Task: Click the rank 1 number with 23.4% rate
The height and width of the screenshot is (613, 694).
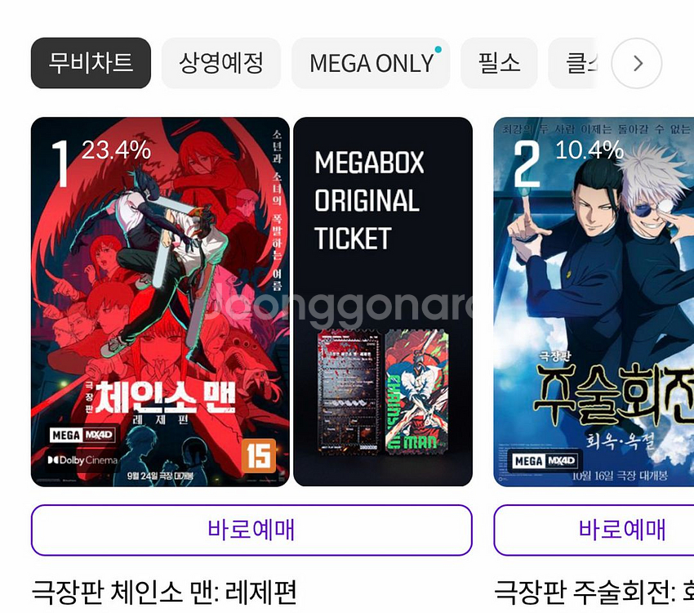Action: [101, 162]
